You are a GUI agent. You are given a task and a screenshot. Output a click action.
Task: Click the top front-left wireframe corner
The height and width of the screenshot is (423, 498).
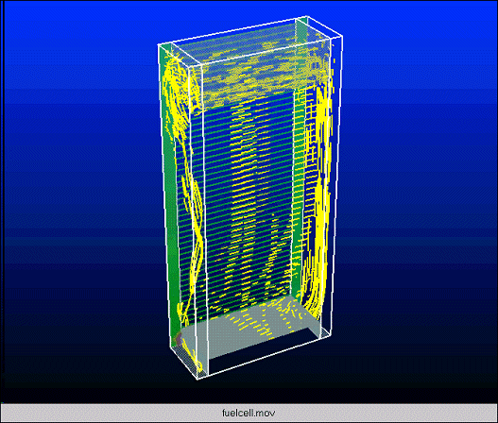[158, 45]
